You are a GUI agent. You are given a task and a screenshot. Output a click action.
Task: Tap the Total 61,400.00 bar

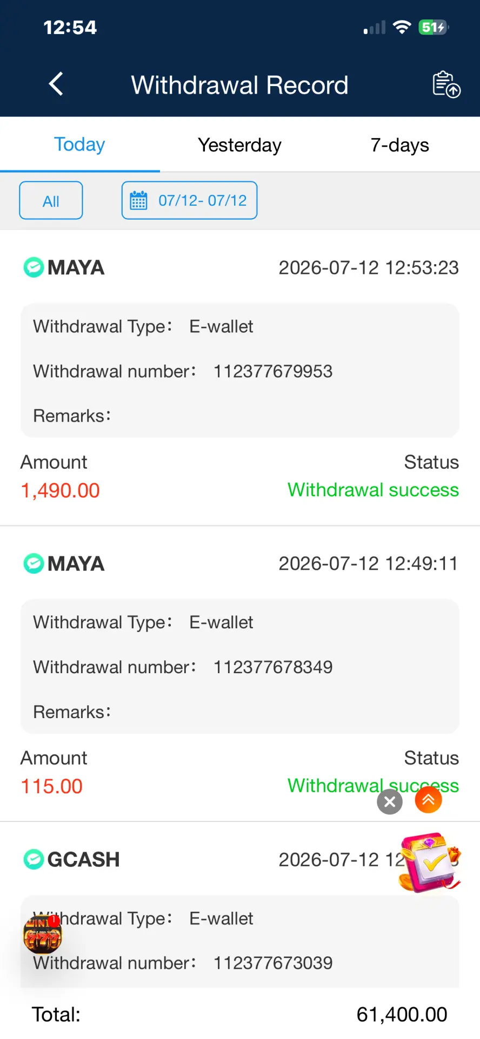click(x=240, y=1015)
